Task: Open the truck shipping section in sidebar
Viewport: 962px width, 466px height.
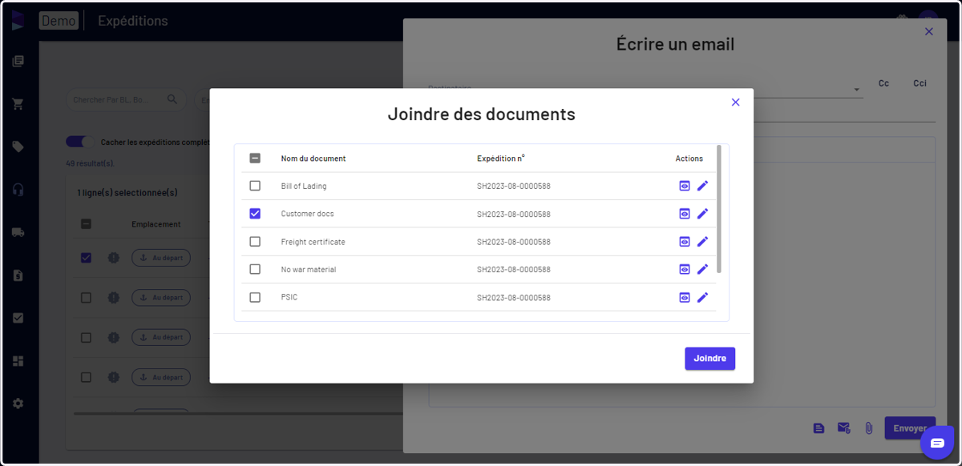Action: coord(18,232)
